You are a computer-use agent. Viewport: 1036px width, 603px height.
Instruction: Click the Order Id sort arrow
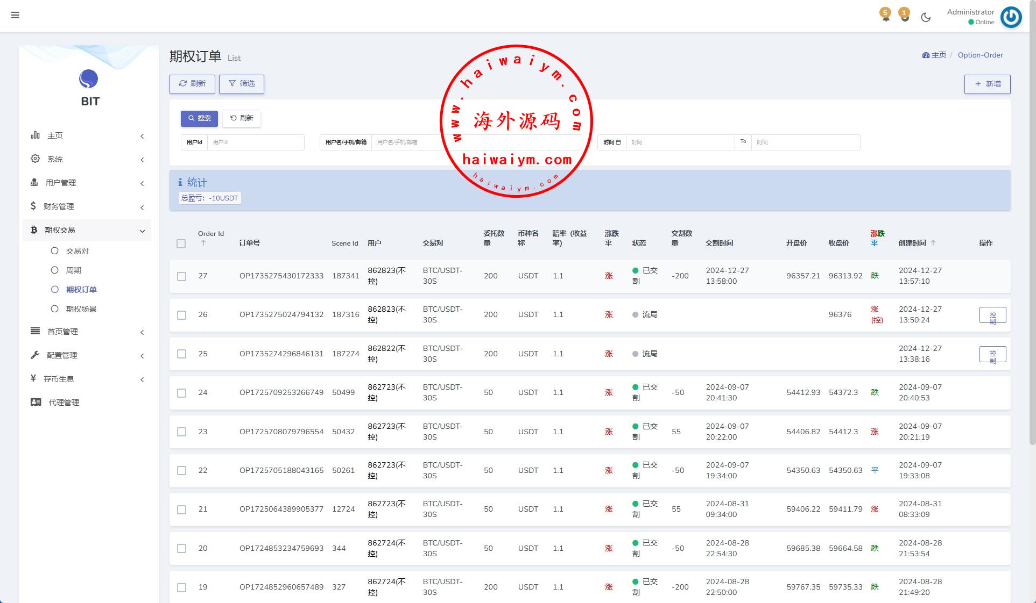tap(203, 243)
